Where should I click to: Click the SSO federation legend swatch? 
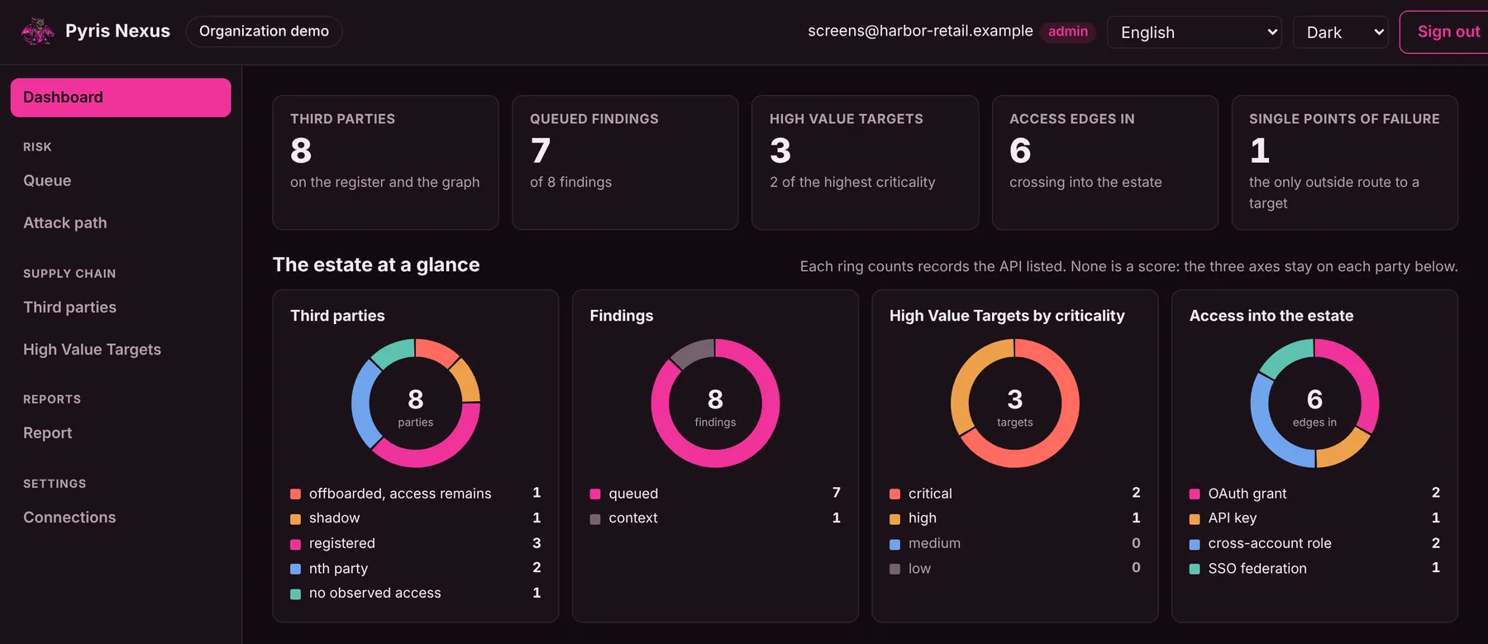[1195, 569]
